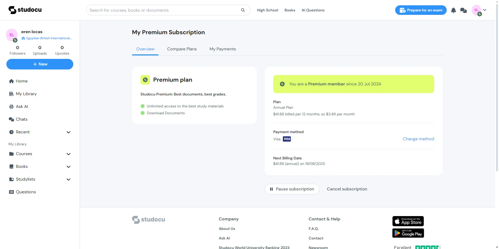Click the Pause subscription button
The width and height of the screenshot is (499, 249).
[x=292, y=189]
